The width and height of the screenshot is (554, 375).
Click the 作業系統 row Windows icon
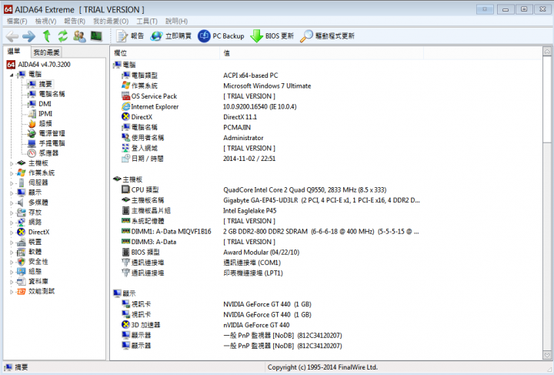click(x=125, y=85)
